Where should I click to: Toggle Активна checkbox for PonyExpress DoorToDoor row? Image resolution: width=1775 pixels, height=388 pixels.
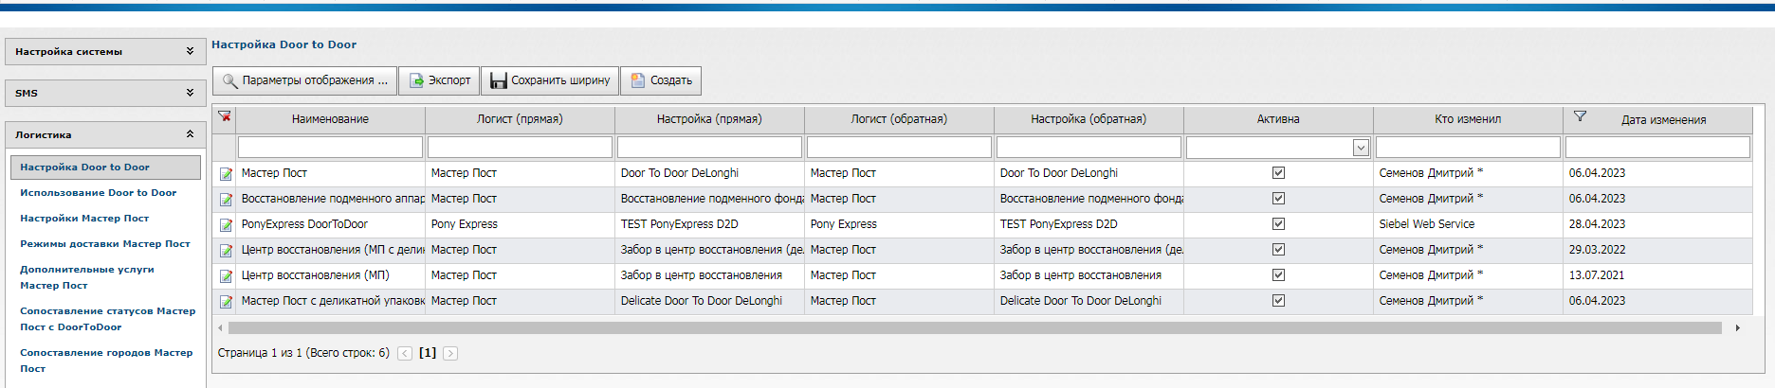point(1278,224)
